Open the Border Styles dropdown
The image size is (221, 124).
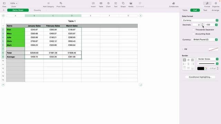point(208,59)
